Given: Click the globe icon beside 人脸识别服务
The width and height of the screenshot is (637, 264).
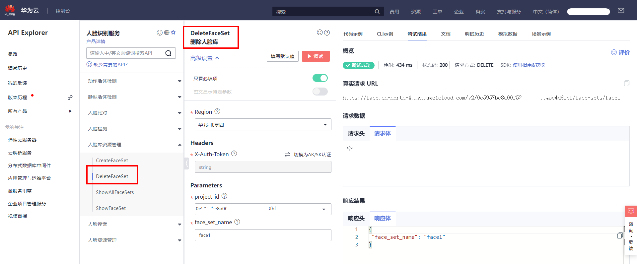Looking at the screenshot, I should pyautogui.click(x=167, y=33).
